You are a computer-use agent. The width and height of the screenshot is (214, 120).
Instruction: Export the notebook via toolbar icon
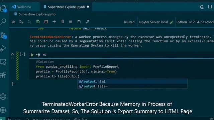(x=87, y=22)
